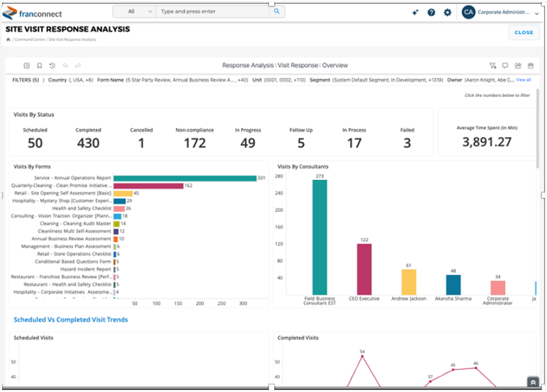This screenshot has height=392, width=547.
Task: Click the Akansha Sharma bar
Action: tap(453, 285)
